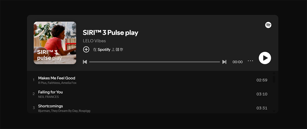
Task: Seek within the playback progress bar
Action: [x=155, y=62]
